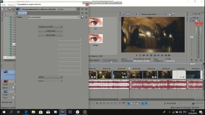Image resolution: width=205 pixels, height=115 pixels.
Task: Click the magnifier search icon in media panel
Action: coord(5,14)
